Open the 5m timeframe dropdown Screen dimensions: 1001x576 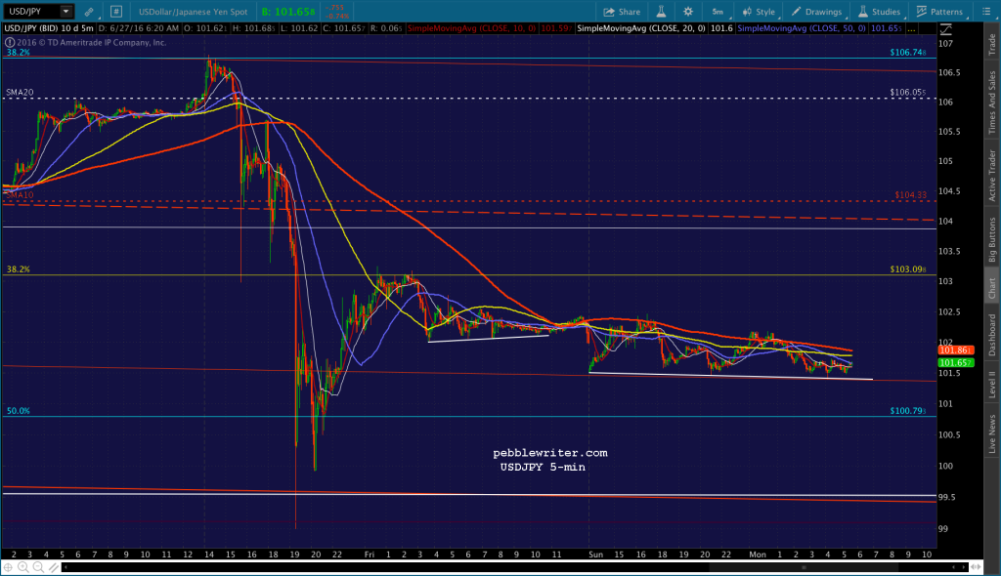pos(718,12)
